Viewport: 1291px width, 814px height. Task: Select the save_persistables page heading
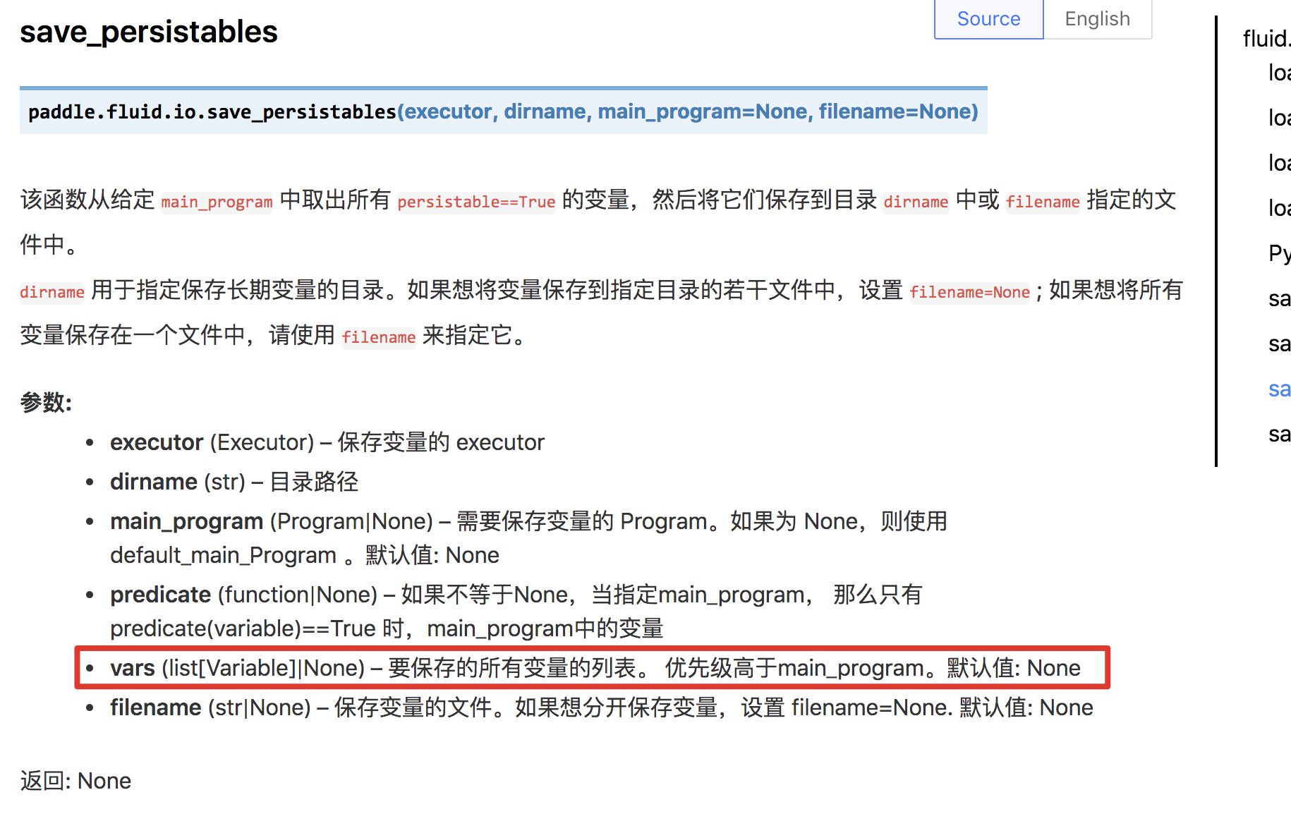(x=149, y=32)
